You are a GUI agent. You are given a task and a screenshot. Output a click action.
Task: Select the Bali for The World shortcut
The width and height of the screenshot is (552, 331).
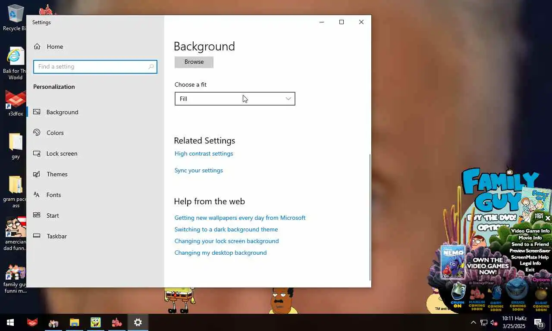point(15,64)
